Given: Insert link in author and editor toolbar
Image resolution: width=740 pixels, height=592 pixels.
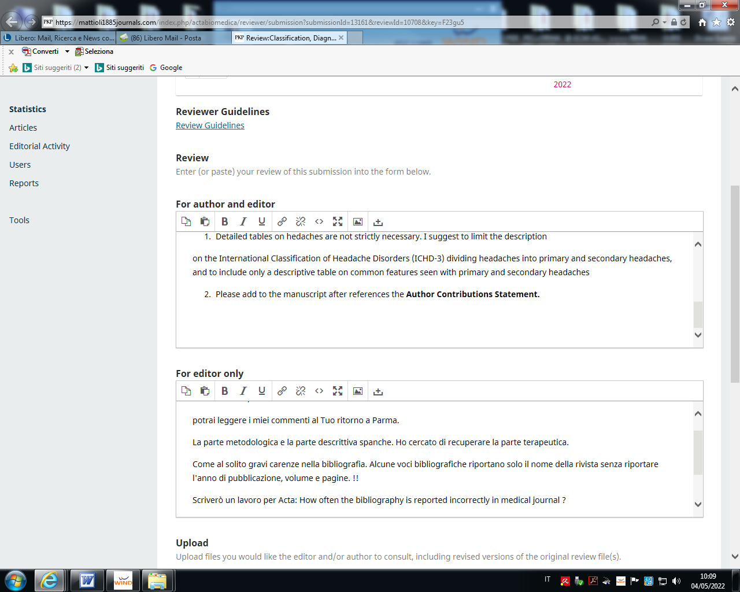Looking at the screenshot, I should 282,221.
